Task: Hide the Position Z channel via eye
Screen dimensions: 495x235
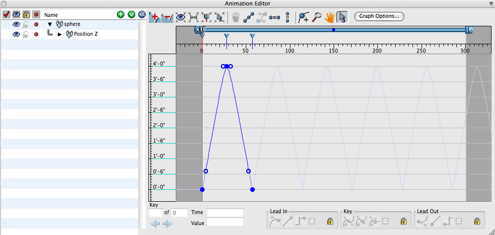Action: click(16, 34)
